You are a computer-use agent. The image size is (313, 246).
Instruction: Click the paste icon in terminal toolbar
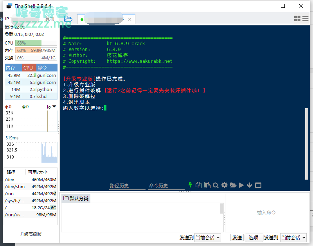207,185
